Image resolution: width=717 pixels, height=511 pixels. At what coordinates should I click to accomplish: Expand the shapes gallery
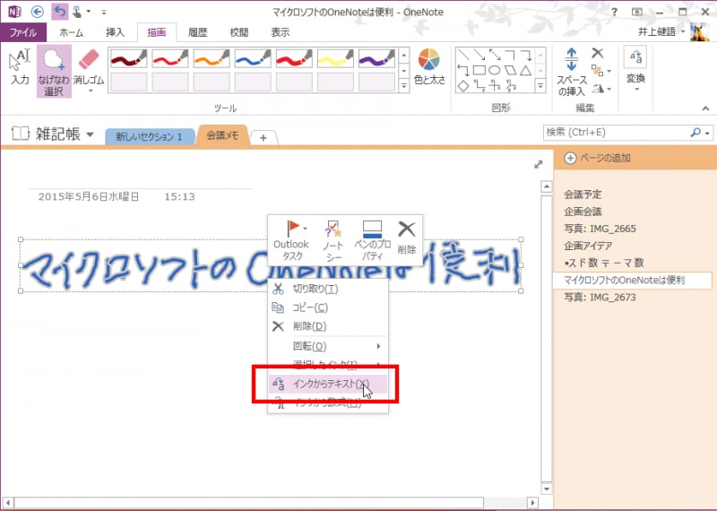[x=540, y=85]
